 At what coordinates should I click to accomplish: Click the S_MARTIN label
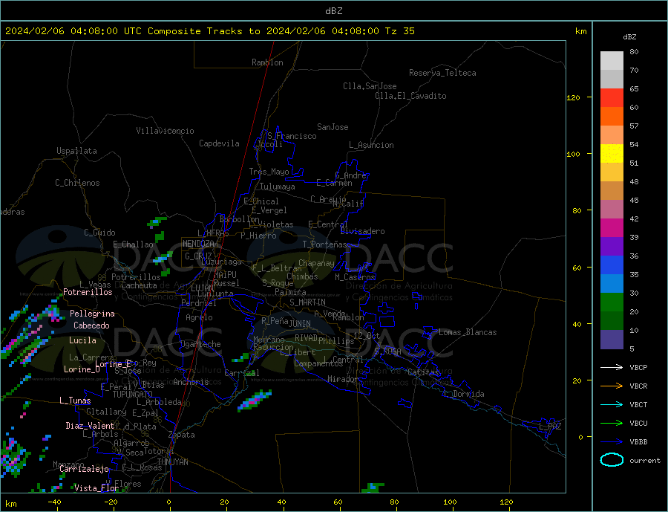pos(307,302)
